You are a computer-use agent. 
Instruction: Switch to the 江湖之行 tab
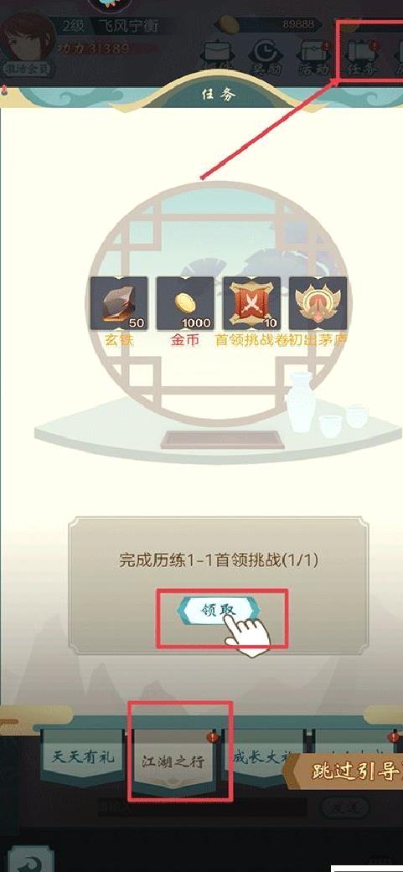tap(173, 761)
